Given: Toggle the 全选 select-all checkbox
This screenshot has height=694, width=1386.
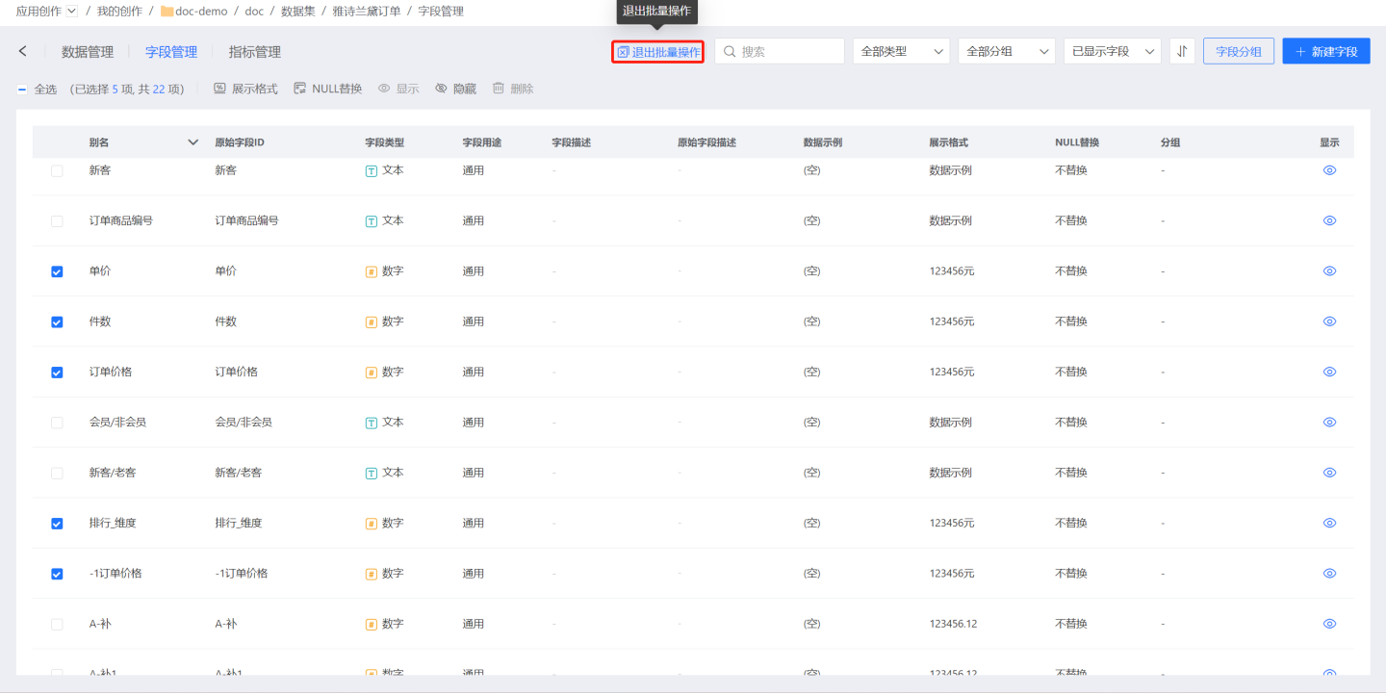Looking at the screenshot, I should tap(23, 90).
